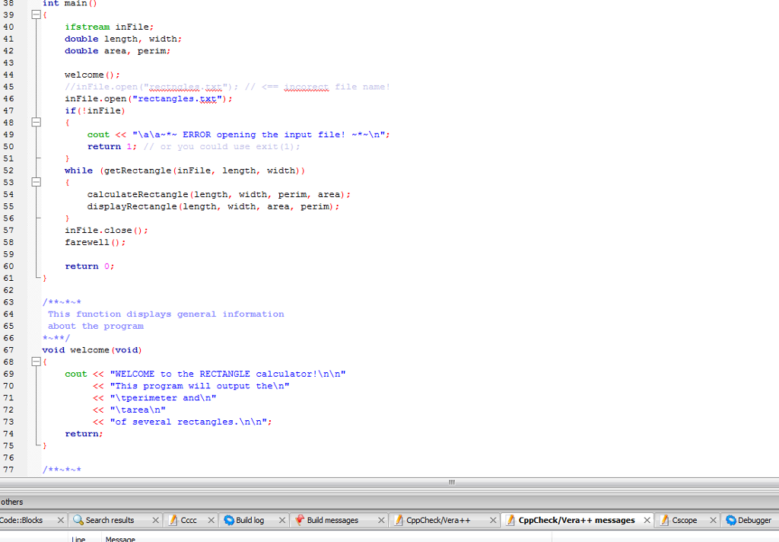Click the displayRectangle function call

click(x=214, y=206)
